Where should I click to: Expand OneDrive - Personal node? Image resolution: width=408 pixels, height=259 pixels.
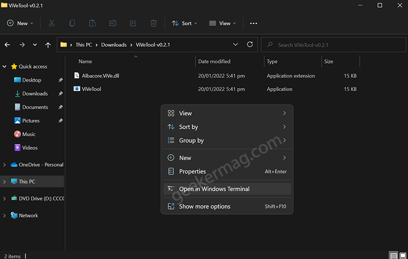click(5, 165)
